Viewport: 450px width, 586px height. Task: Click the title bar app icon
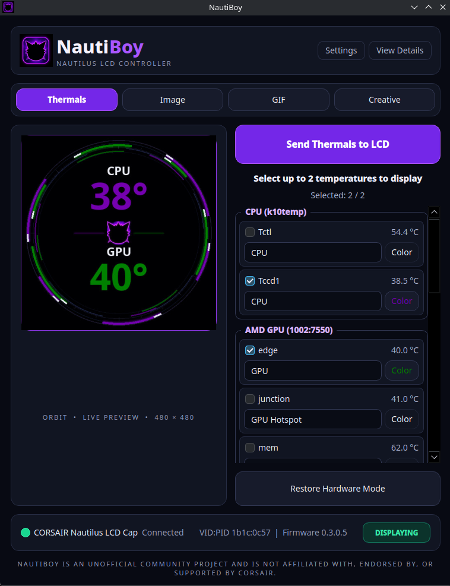pyautogui.click(x=8, y=7)
